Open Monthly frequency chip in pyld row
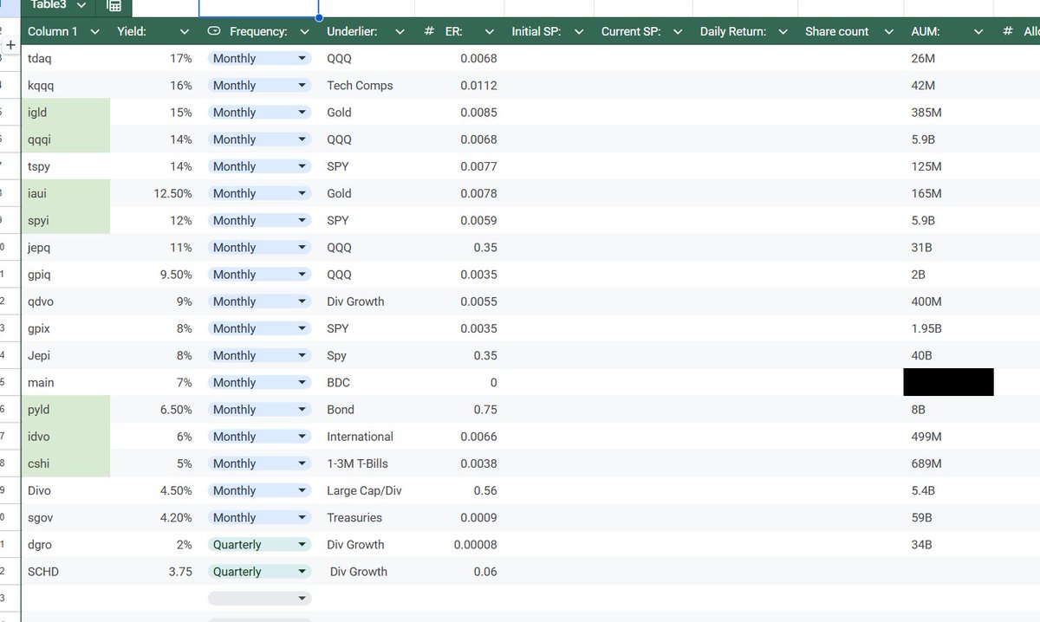Viewport: 1040px width, 622px height. point(259,410)
